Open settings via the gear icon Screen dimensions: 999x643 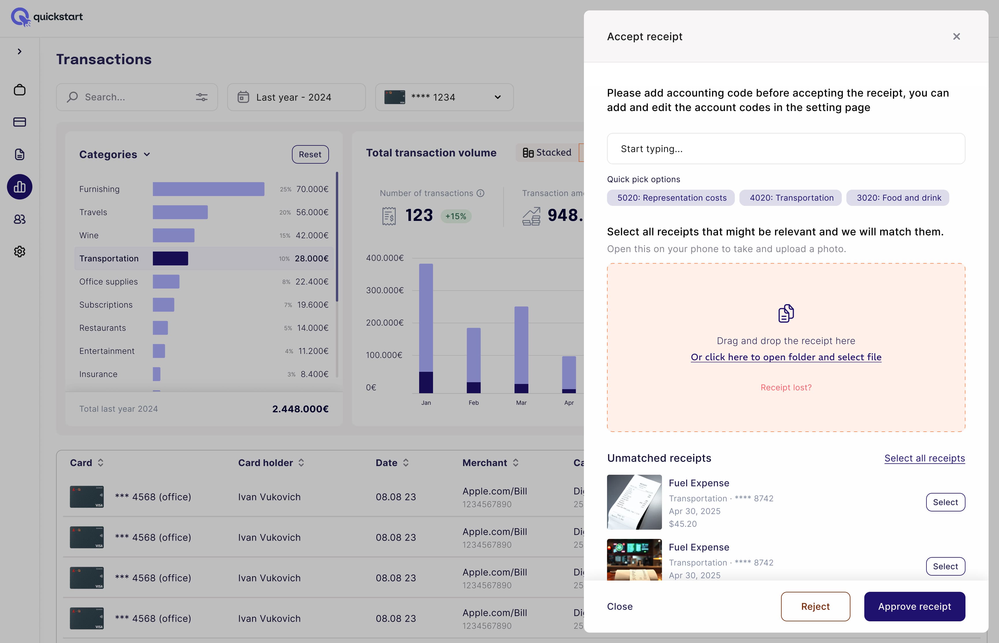click(19, 251)
